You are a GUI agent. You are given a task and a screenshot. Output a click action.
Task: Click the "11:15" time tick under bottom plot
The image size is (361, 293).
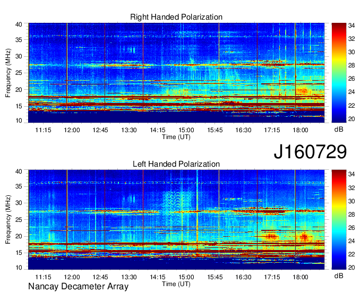coord(43,277)
